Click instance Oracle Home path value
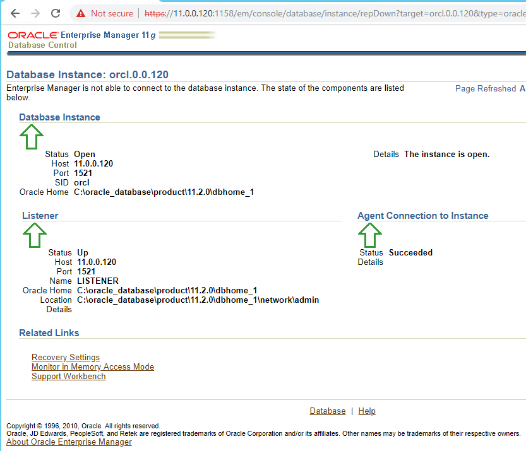 [164, 192]
